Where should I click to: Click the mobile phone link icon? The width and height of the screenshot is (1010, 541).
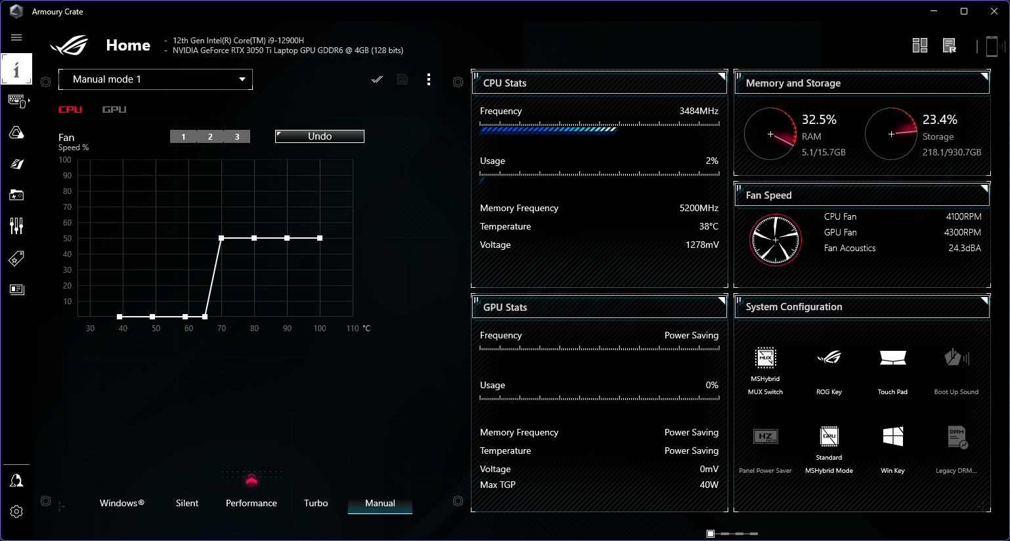tap(992, 46)
